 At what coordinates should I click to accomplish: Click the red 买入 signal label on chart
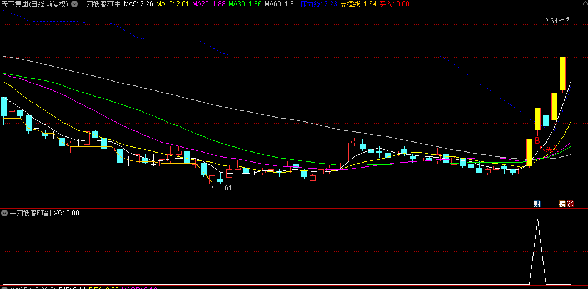551,149
